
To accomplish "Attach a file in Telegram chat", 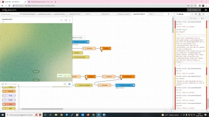I will [x=3, y=84].
